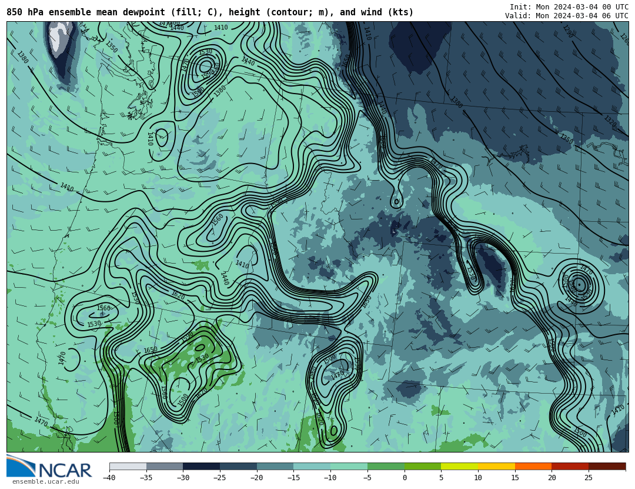This screenshot has height=489, width=635.
Task: Click the -25 colorbar tick label
Action: coord(220,478)
